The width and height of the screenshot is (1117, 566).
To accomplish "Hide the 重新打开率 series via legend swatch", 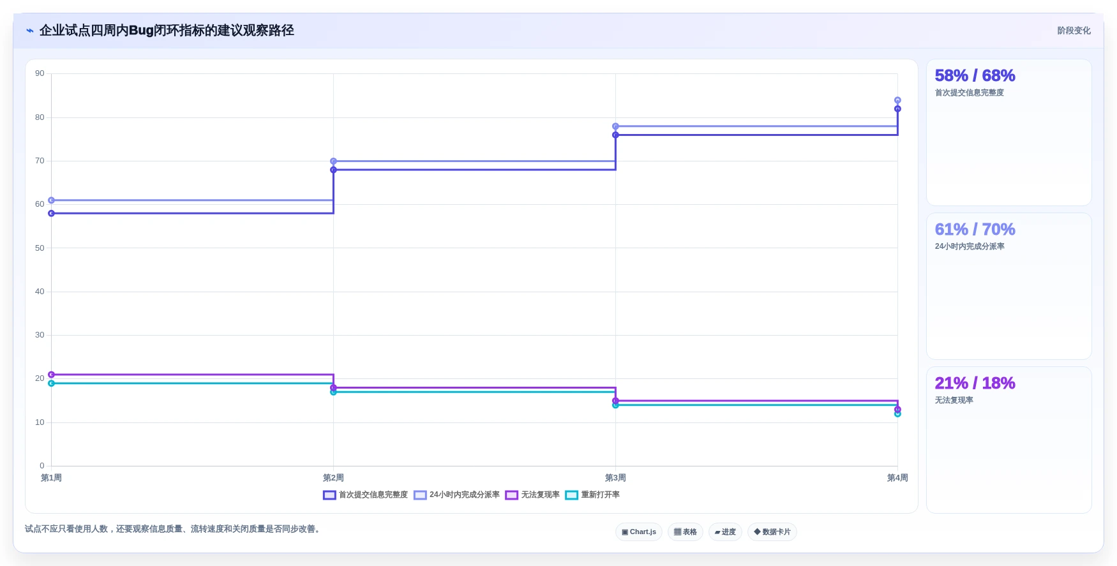I will (571, 495).
